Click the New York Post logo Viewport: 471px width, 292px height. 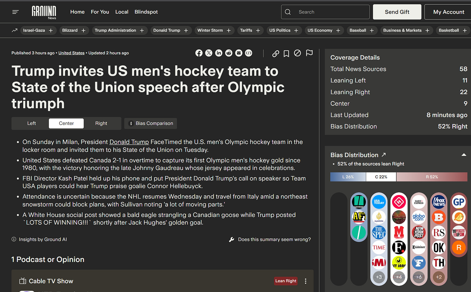pyautogui.click(x=419, y=232)
